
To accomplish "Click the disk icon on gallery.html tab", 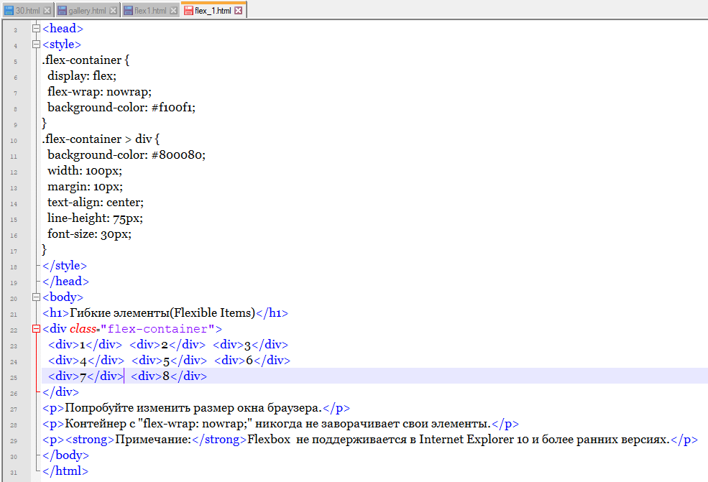I will click(x=62, y=11).
